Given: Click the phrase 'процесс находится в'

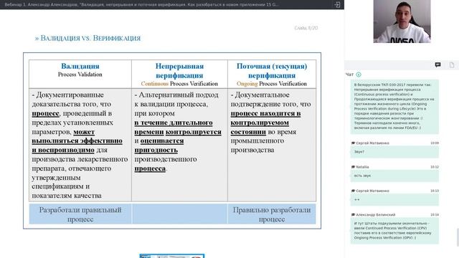Looking at the screenshot, I should click(x=265, y=113).
